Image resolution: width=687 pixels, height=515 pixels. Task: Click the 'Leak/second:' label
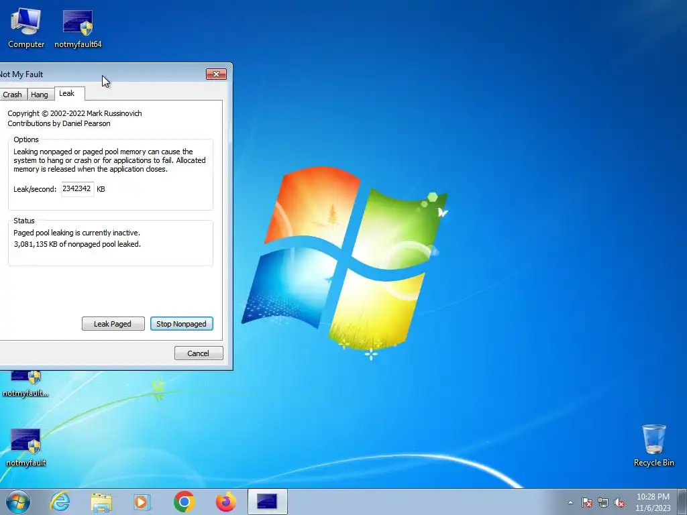point(35,189)
